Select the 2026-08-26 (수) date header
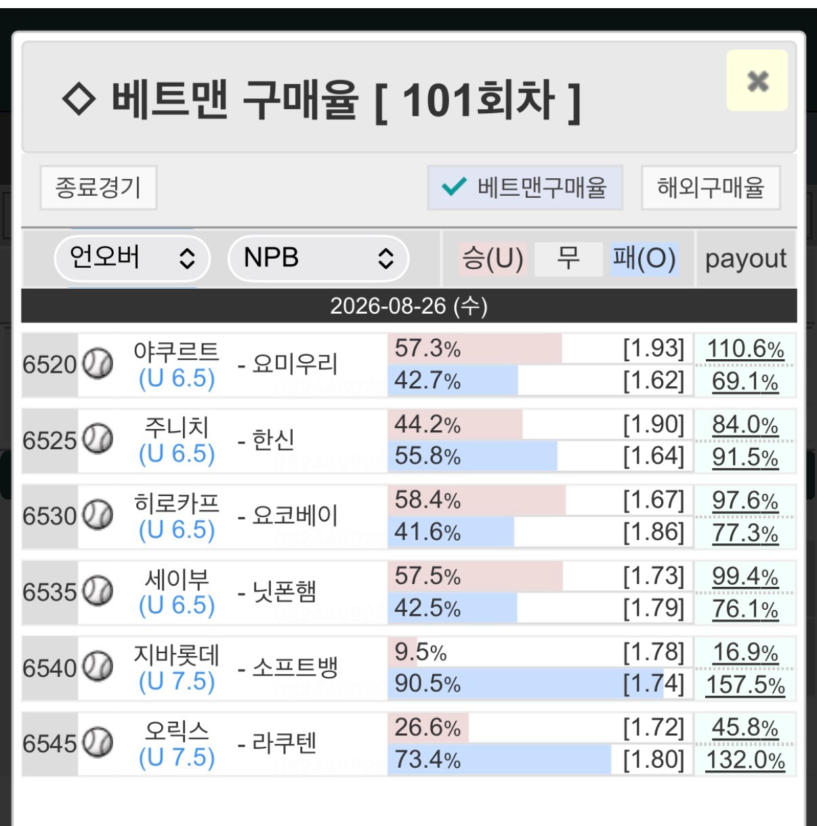This screenshot has height=826, width=817. [409, 306]
